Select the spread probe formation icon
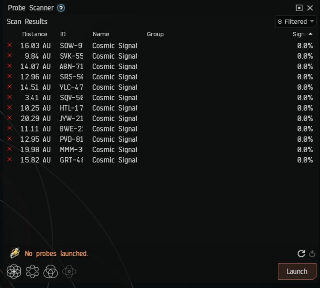The image size is (320, 288). point(32,271)
